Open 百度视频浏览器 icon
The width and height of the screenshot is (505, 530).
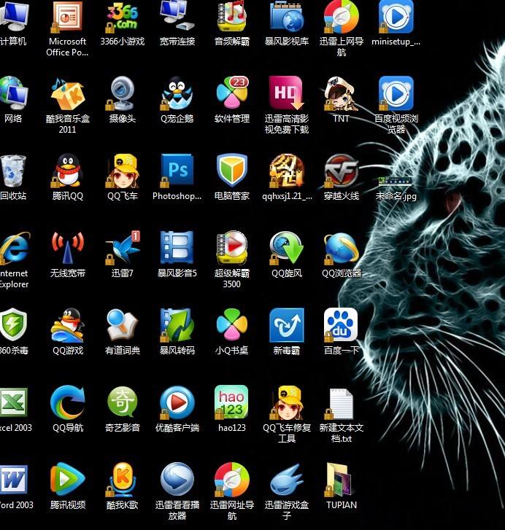396,93
